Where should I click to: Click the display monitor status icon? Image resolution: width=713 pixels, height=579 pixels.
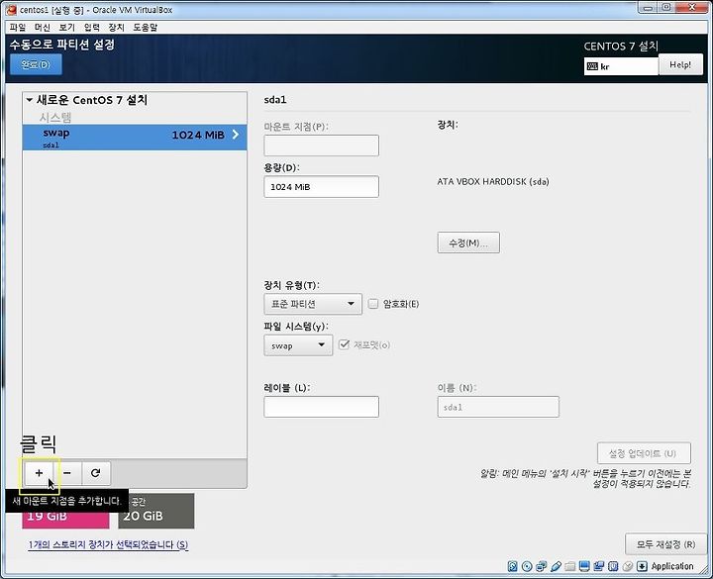584,566
